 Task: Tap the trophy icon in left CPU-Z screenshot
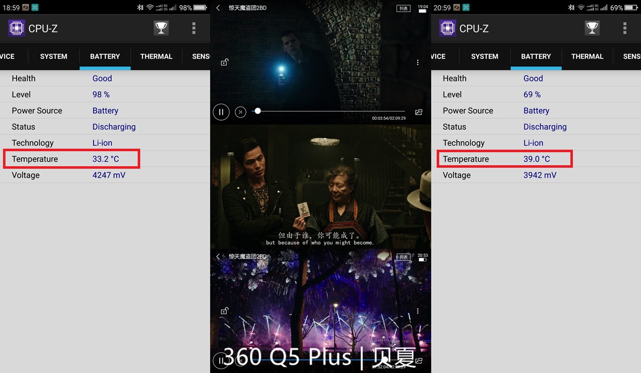(x=161, y=28)
